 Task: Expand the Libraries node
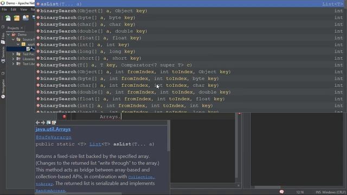(x=13, y=59)
